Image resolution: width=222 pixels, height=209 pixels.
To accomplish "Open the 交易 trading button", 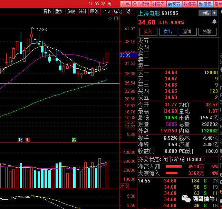I will pyautogui.click(x=125, y=4).
